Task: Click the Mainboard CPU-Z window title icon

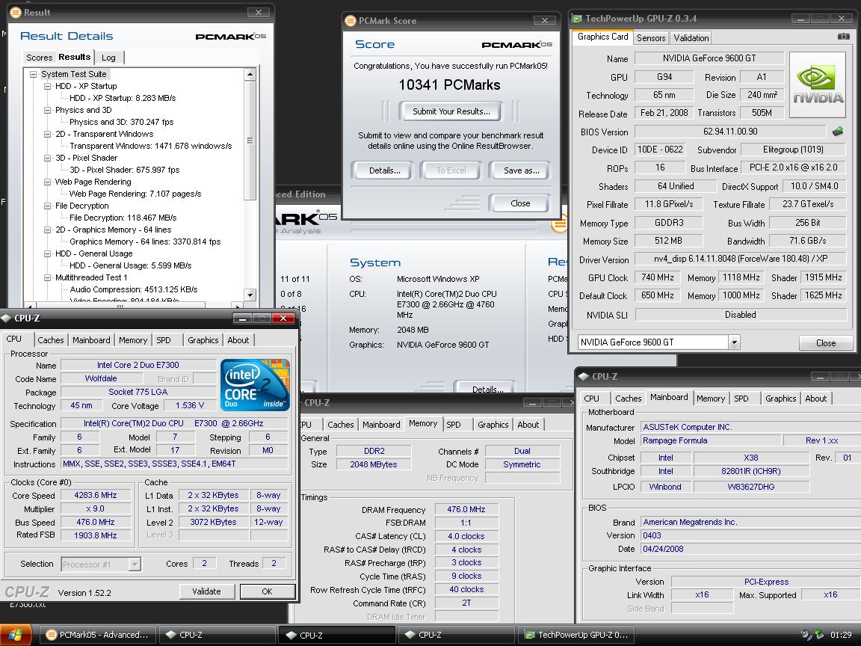Action: click(584, 376)
